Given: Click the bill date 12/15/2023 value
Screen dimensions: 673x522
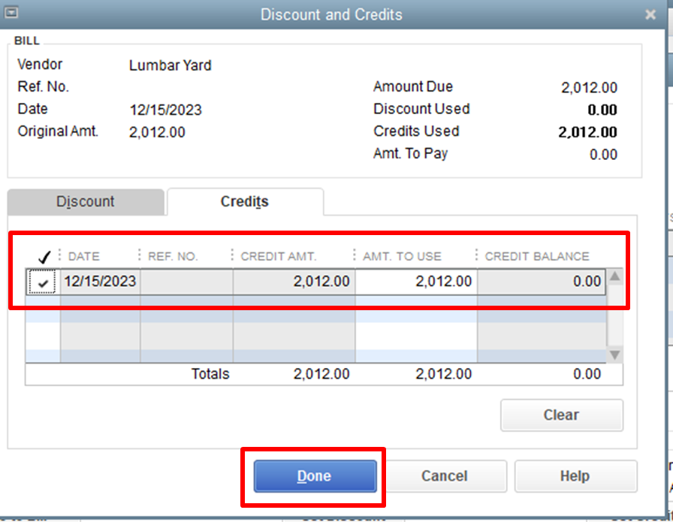Looking at the screenshot, I should [x=166, y=110].
